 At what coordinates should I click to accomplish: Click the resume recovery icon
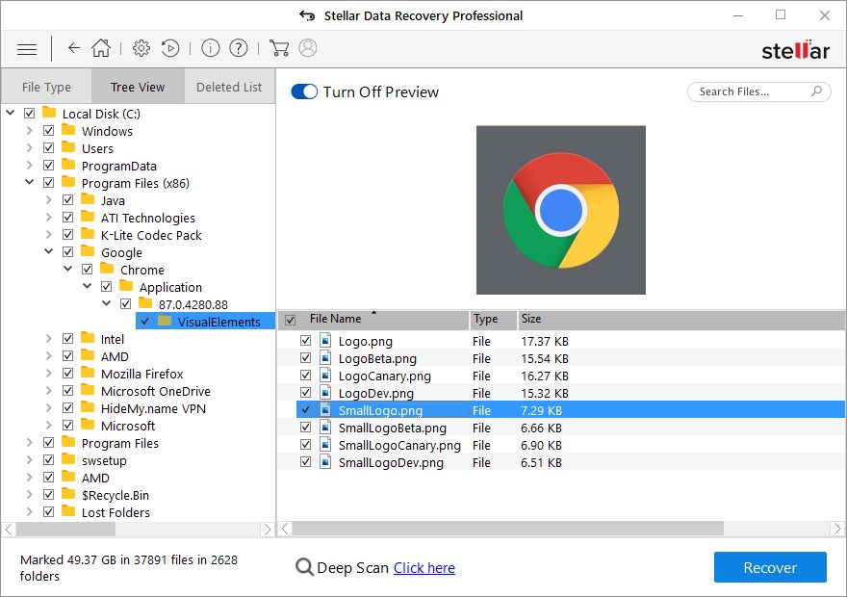click(x=170, y=48)
